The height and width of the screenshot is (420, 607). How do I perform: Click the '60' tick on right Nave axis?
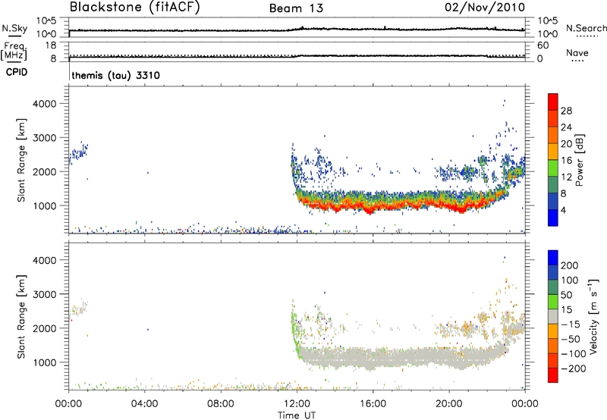point(543,45)
